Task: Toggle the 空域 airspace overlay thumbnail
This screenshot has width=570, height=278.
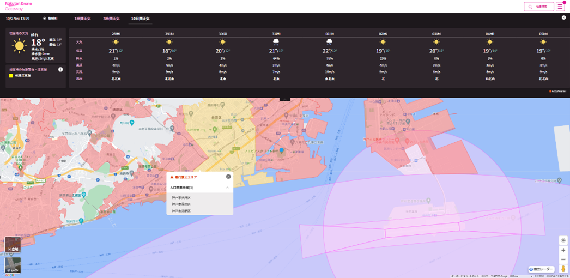Action: tap(13, 245)
